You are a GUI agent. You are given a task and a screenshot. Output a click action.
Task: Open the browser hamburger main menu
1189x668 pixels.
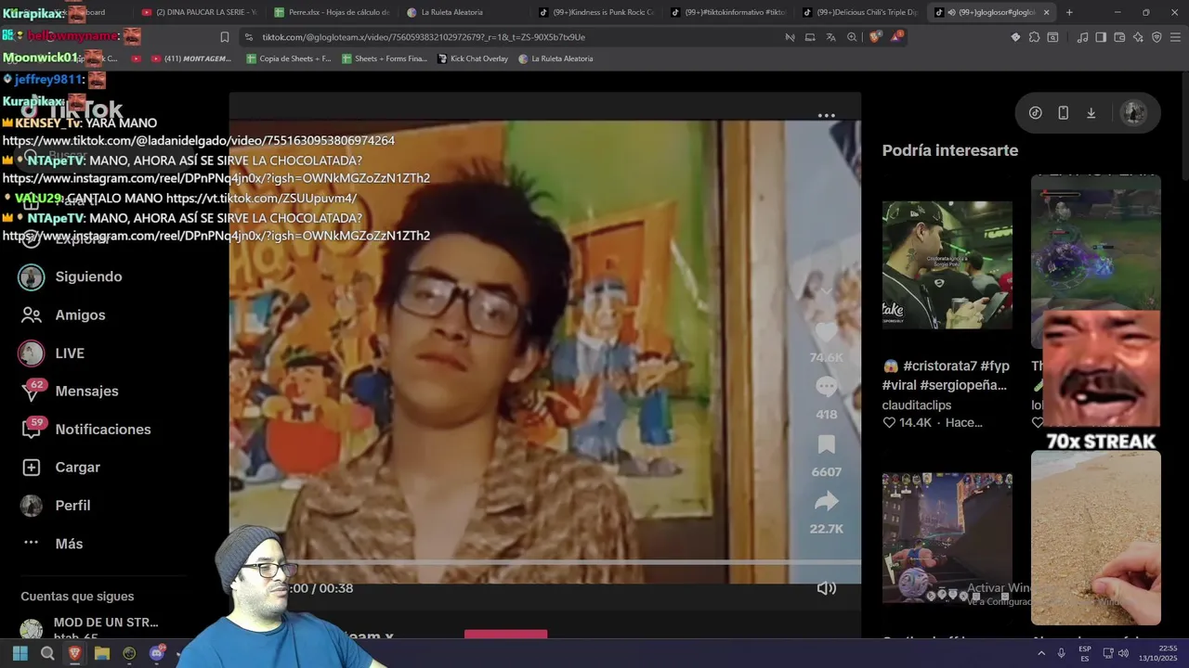pyautogui.click(x=1176, y=37)
